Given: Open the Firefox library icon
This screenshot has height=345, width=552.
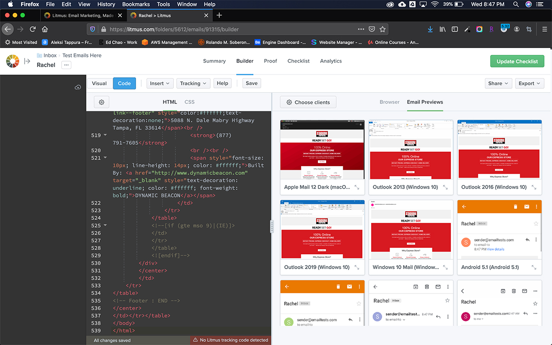Looking at the screenshot, I should pyautogui.click(x=443, y=29).
